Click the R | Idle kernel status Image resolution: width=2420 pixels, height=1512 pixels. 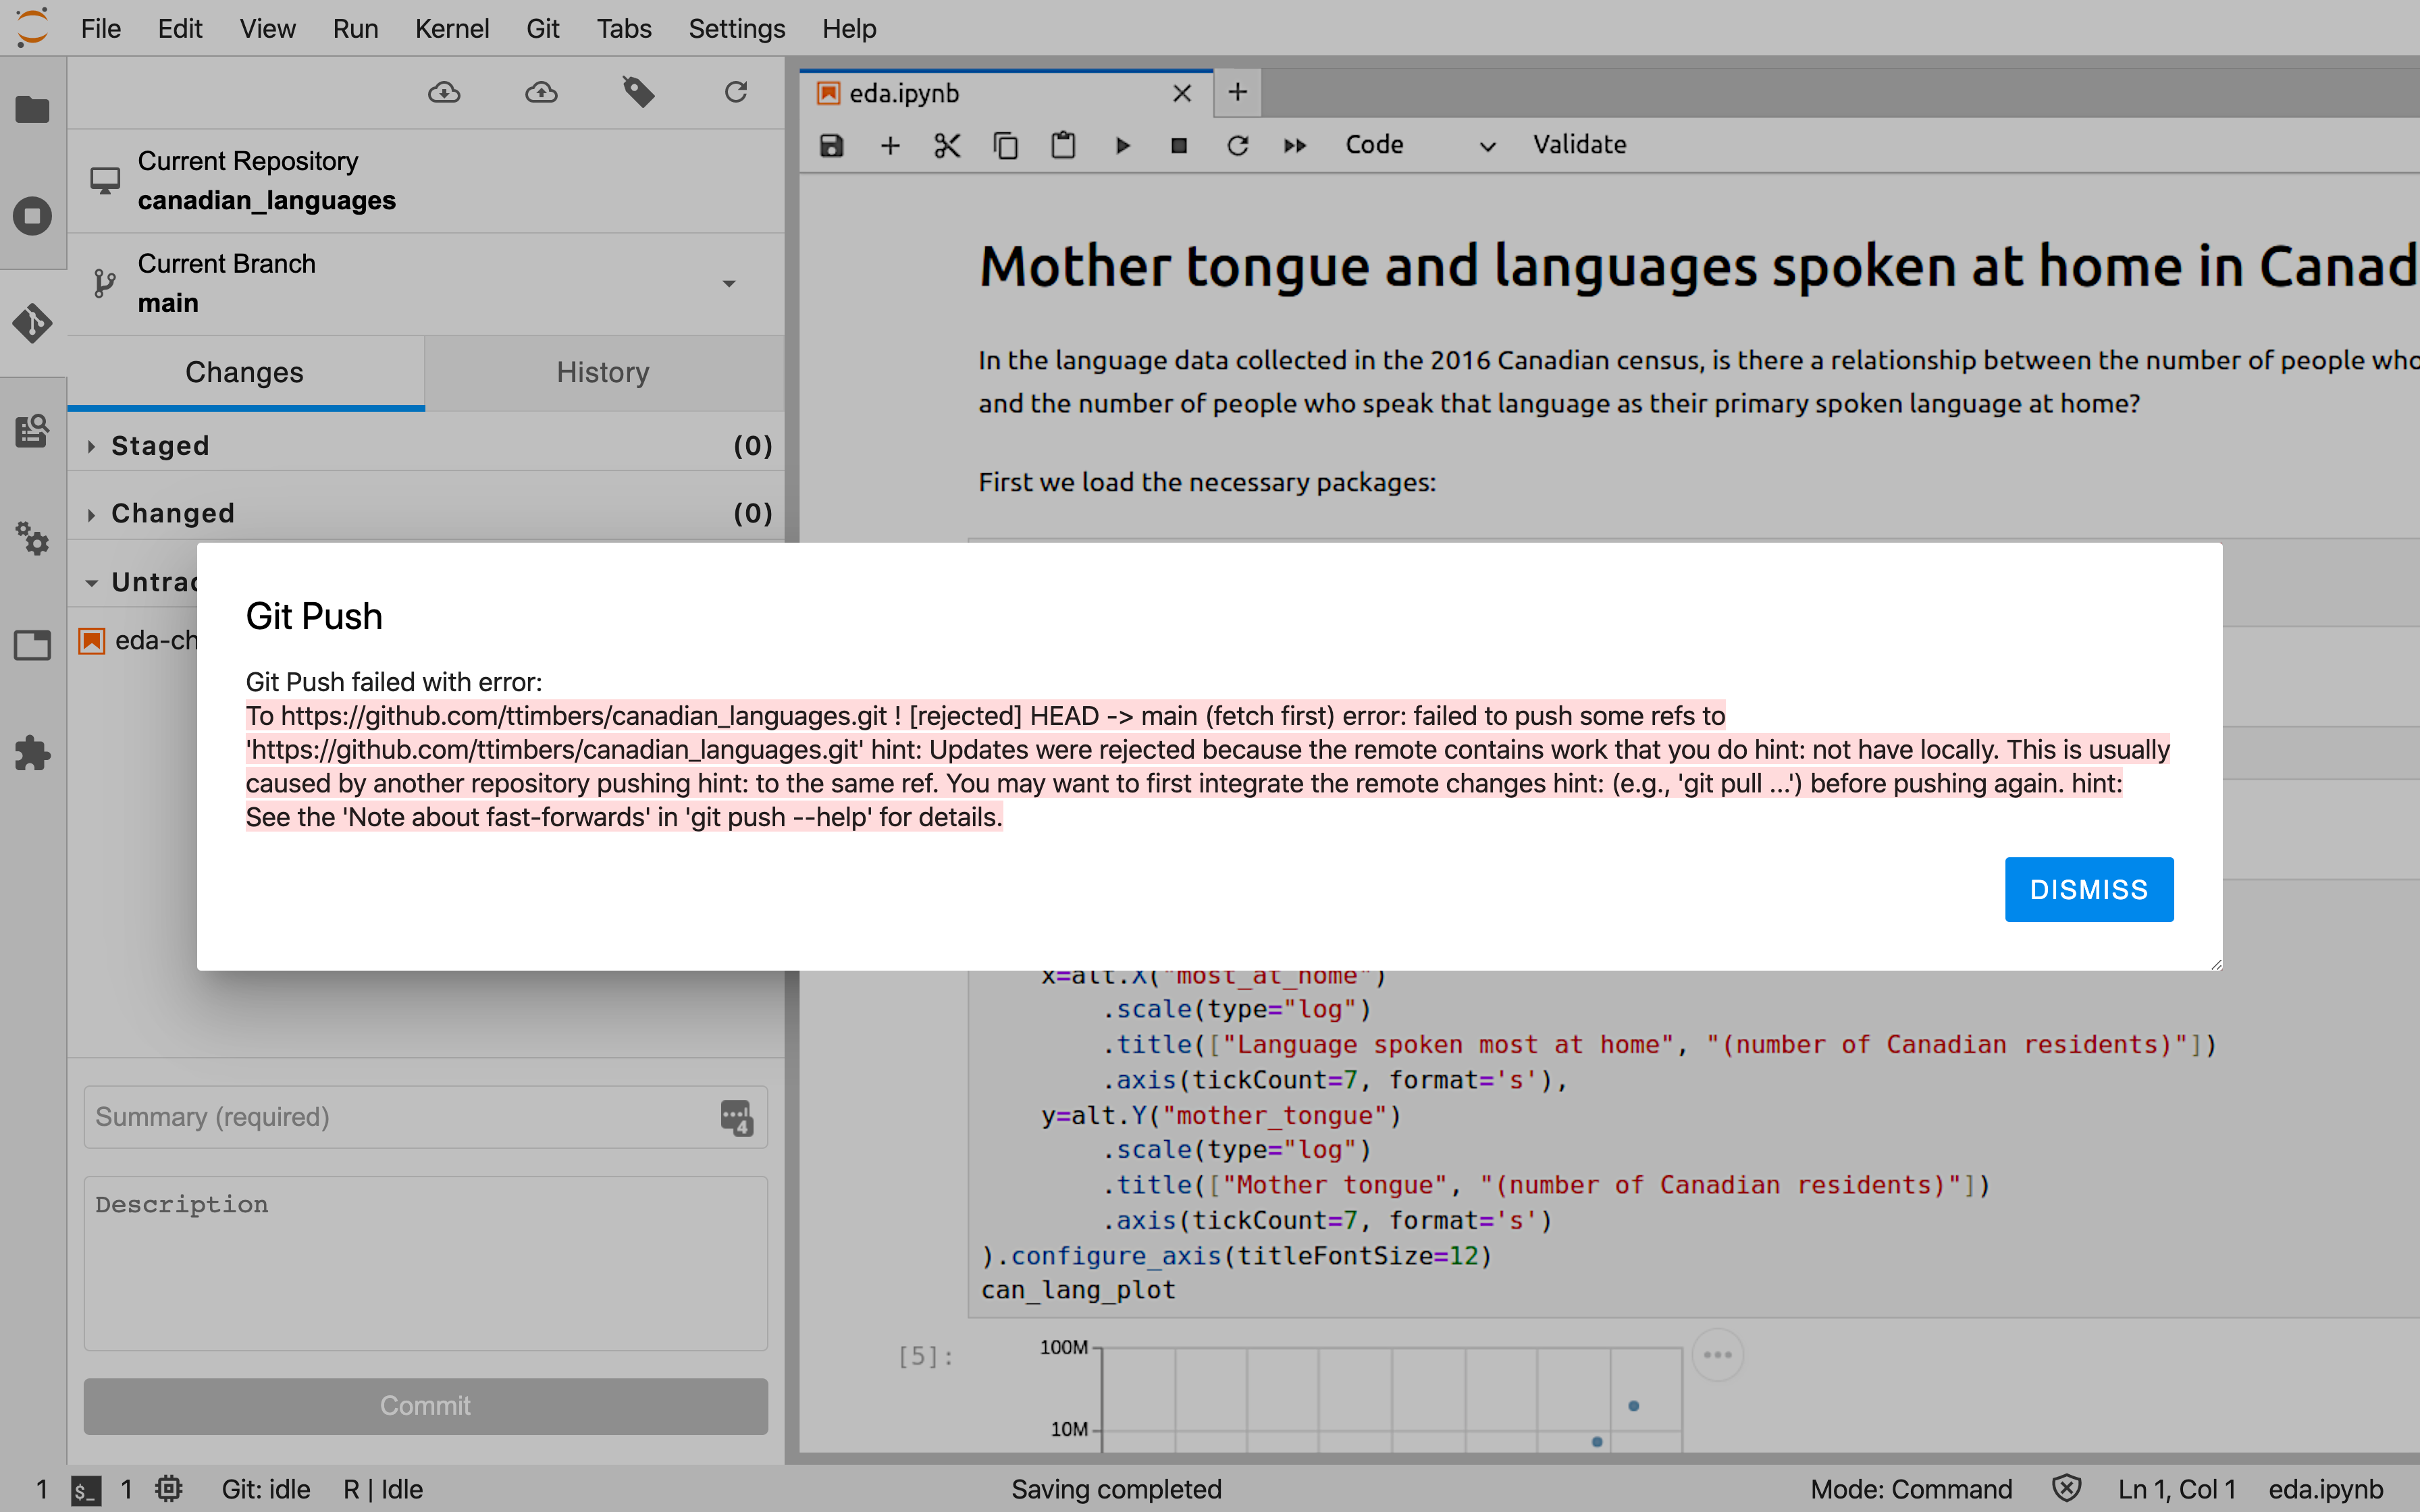pos(383,1489)
